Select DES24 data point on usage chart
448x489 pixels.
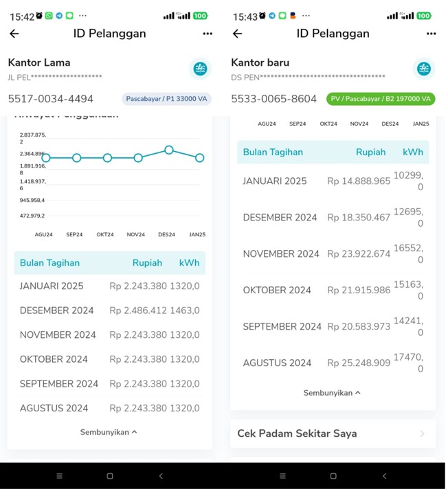click(x=169, y=150)
